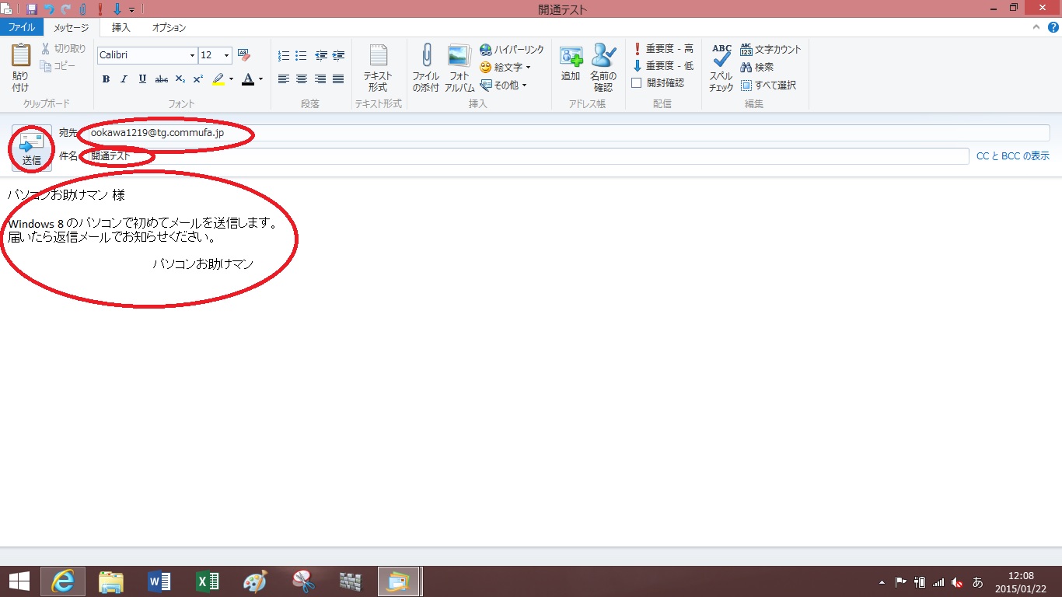Open find with binoculars (検索)
The height and width of the screenshot is (597, 1062).
tap(756, 67)
